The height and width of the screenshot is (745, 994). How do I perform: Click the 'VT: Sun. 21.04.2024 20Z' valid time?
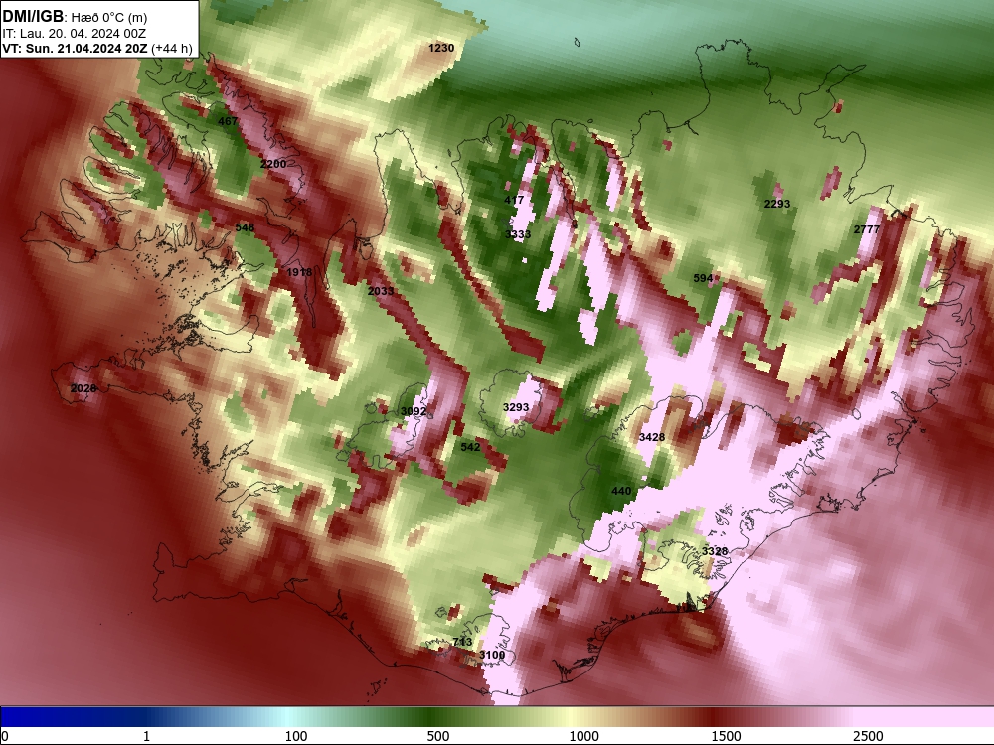tap(76, 48)
